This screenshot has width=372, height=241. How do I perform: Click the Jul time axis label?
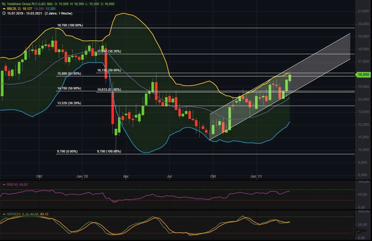(x=169, y=176)
